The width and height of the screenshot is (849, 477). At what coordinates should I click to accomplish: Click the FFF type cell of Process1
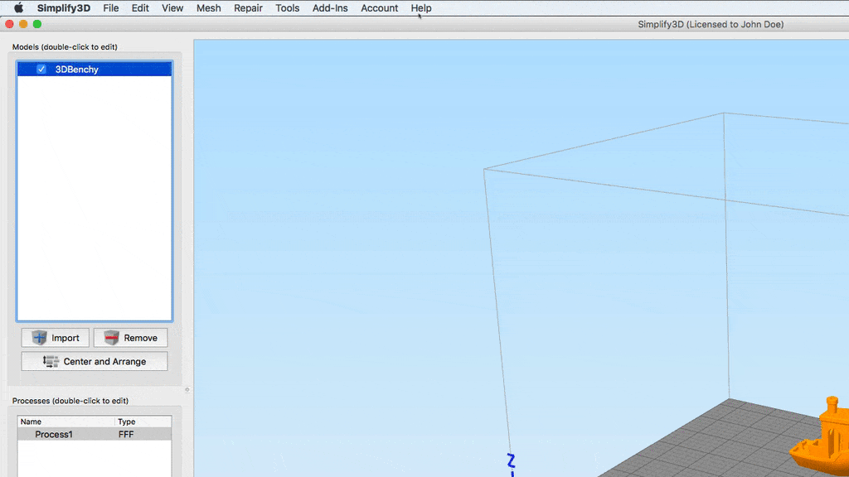click(126, 434)
